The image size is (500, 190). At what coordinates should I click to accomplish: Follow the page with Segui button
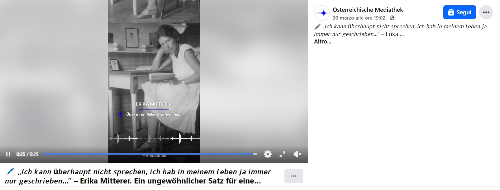click(x=459, y=12)
